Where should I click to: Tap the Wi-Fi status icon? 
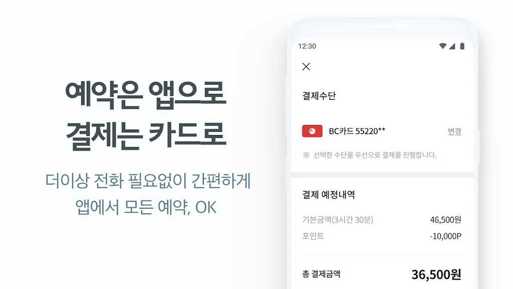[443, 46]
